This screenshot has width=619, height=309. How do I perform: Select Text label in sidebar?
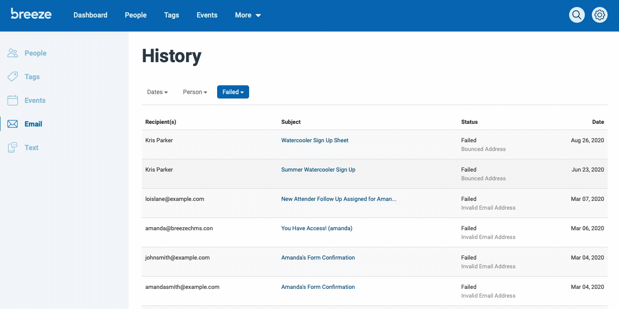(32, 147)
